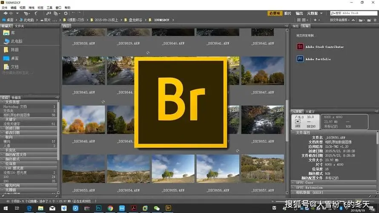Image resolution: width=379 pixels, height=213 pixels.
Task: Go forward with the right arrow button
Action: (11, 13)
